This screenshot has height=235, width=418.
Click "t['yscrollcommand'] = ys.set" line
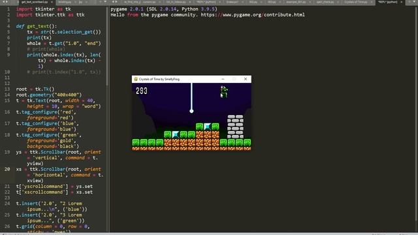tap(54, 187)
